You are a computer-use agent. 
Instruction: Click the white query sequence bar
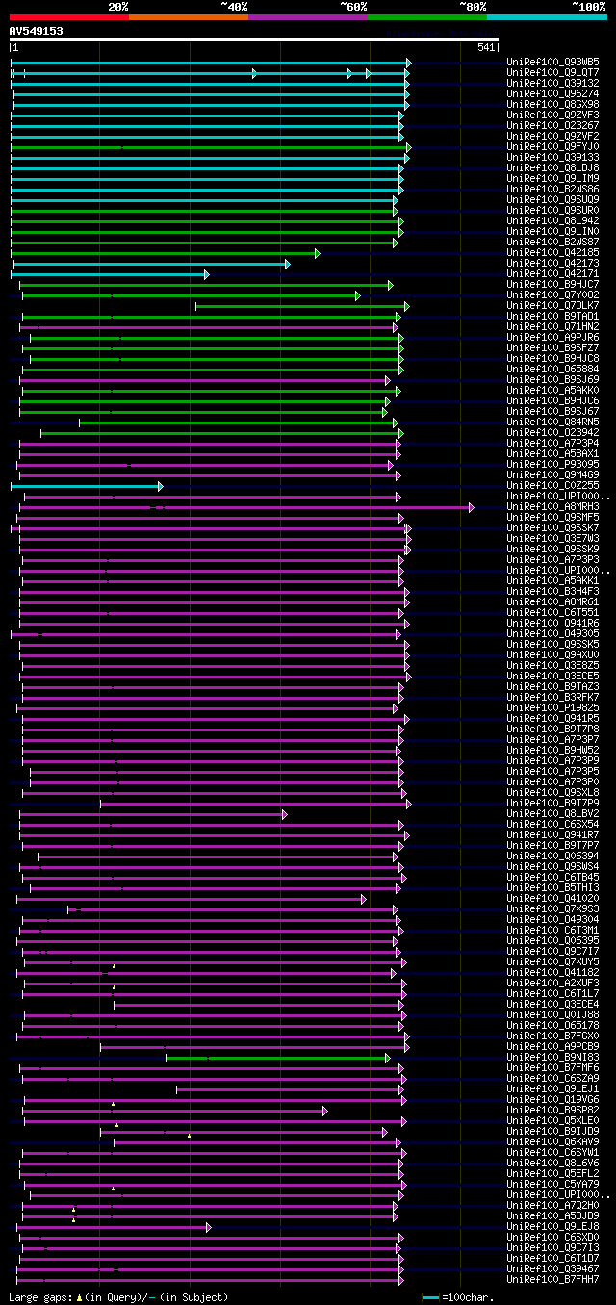tap(254, 39)
